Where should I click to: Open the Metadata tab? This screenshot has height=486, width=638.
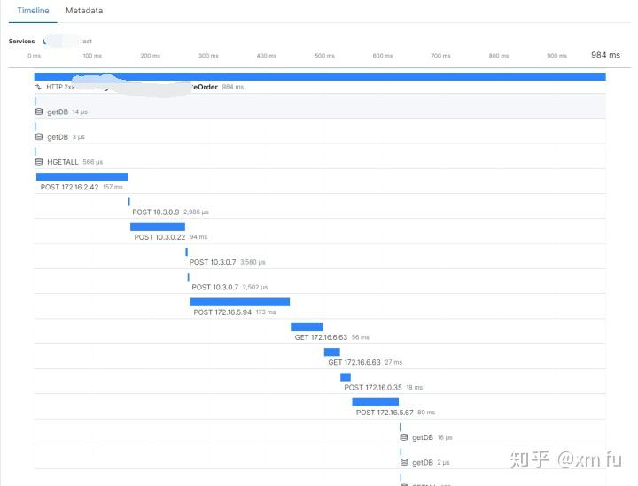tap(84, 11)
